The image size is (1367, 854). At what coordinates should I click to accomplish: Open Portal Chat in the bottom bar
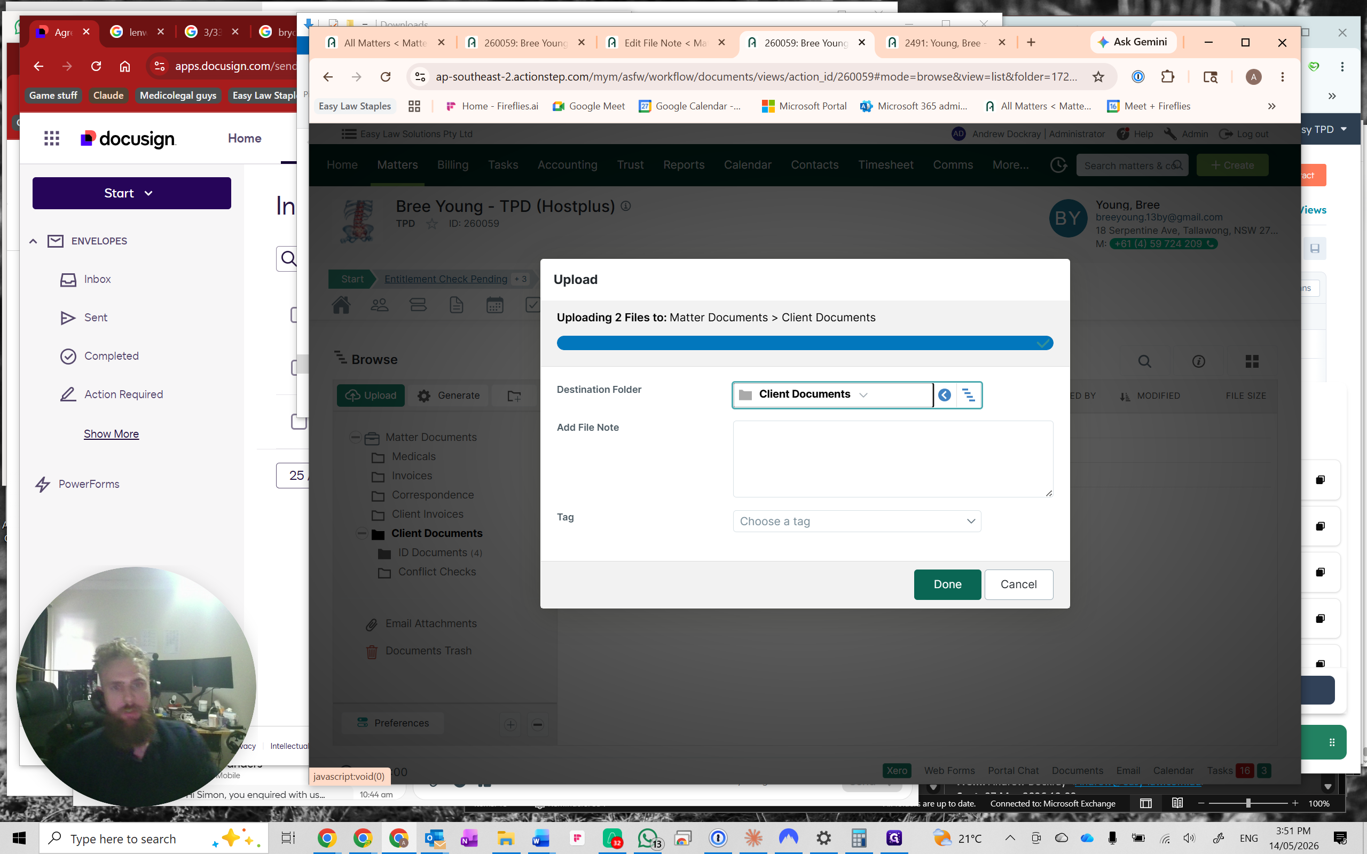(1013, 771)
